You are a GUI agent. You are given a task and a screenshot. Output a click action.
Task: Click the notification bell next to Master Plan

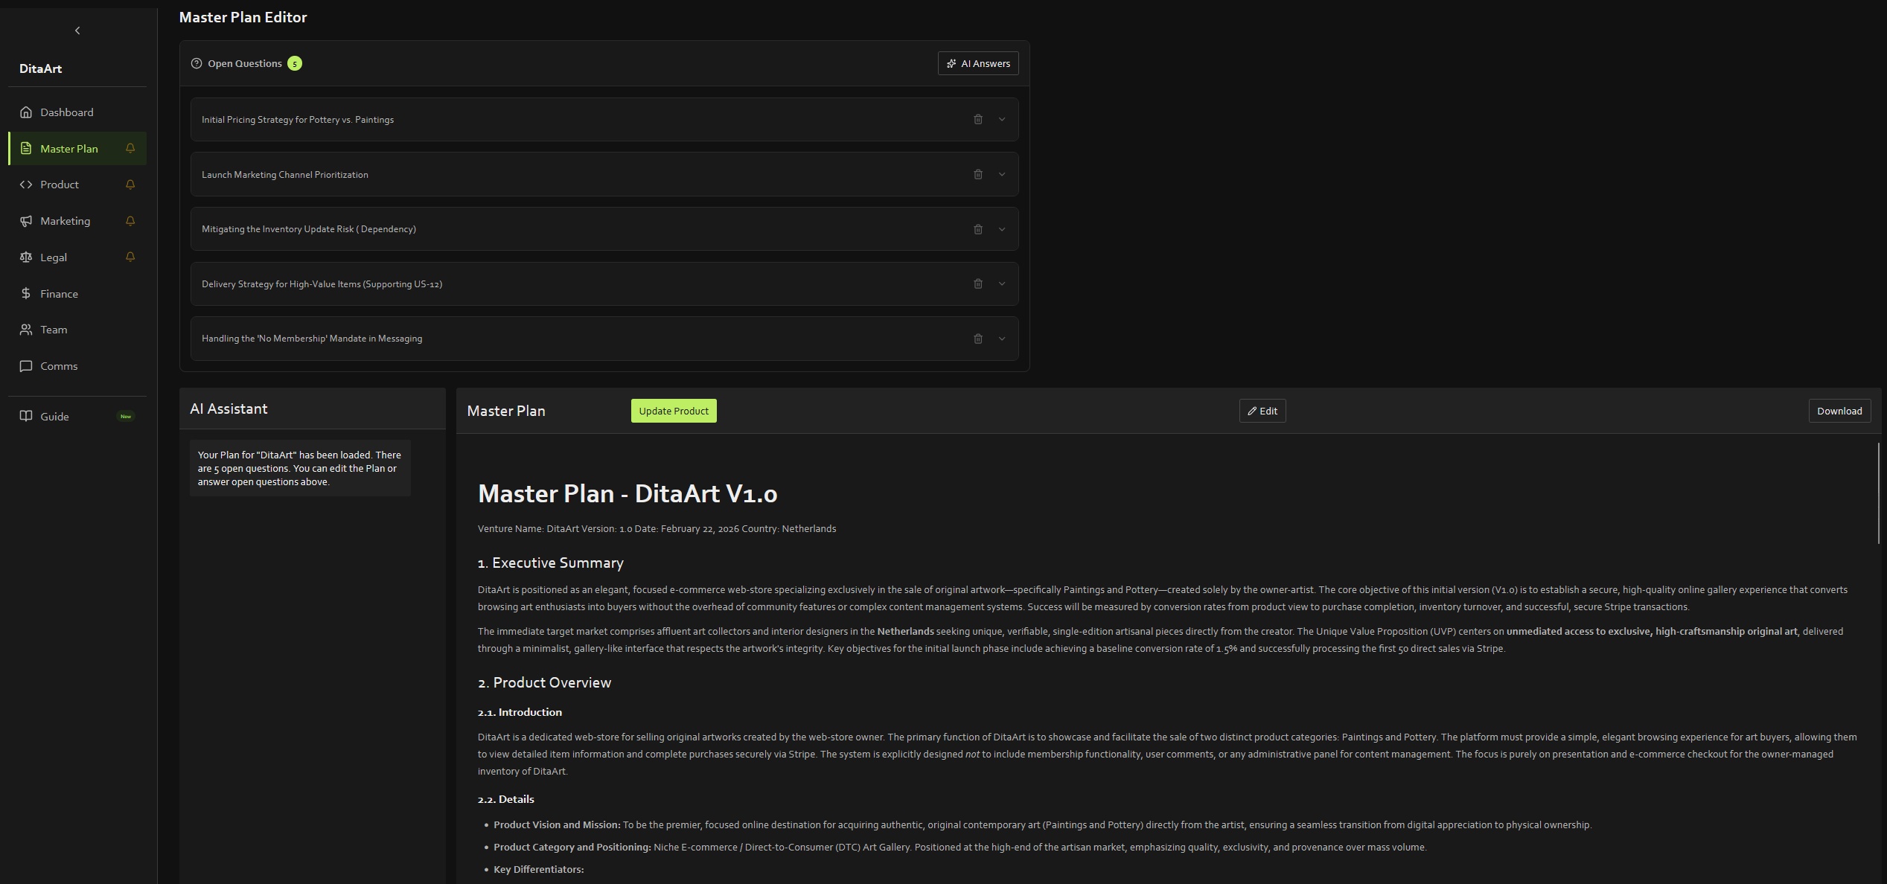130,148
